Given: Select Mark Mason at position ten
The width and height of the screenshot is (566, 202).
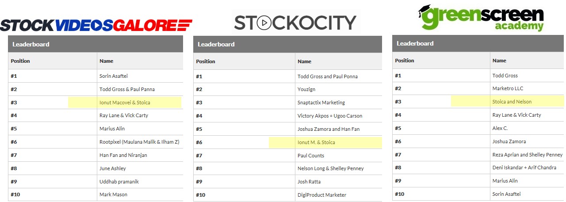Looking at the screenshot, I should (x=113, y=194).
